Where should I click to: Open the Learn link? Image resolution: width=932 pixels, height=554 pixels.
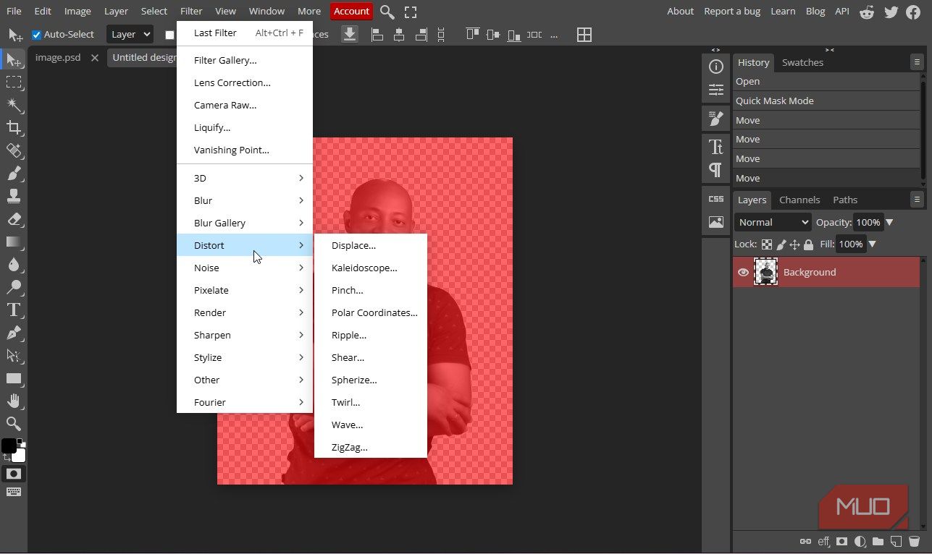coord(783,11)
